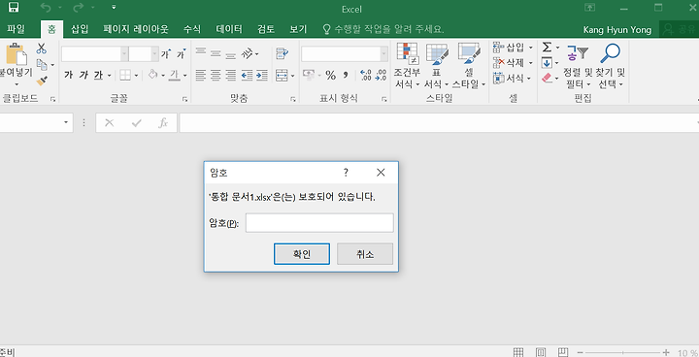Click the 암호 password input field
Viewport: 699px width, 357px height.
[319, 223]
